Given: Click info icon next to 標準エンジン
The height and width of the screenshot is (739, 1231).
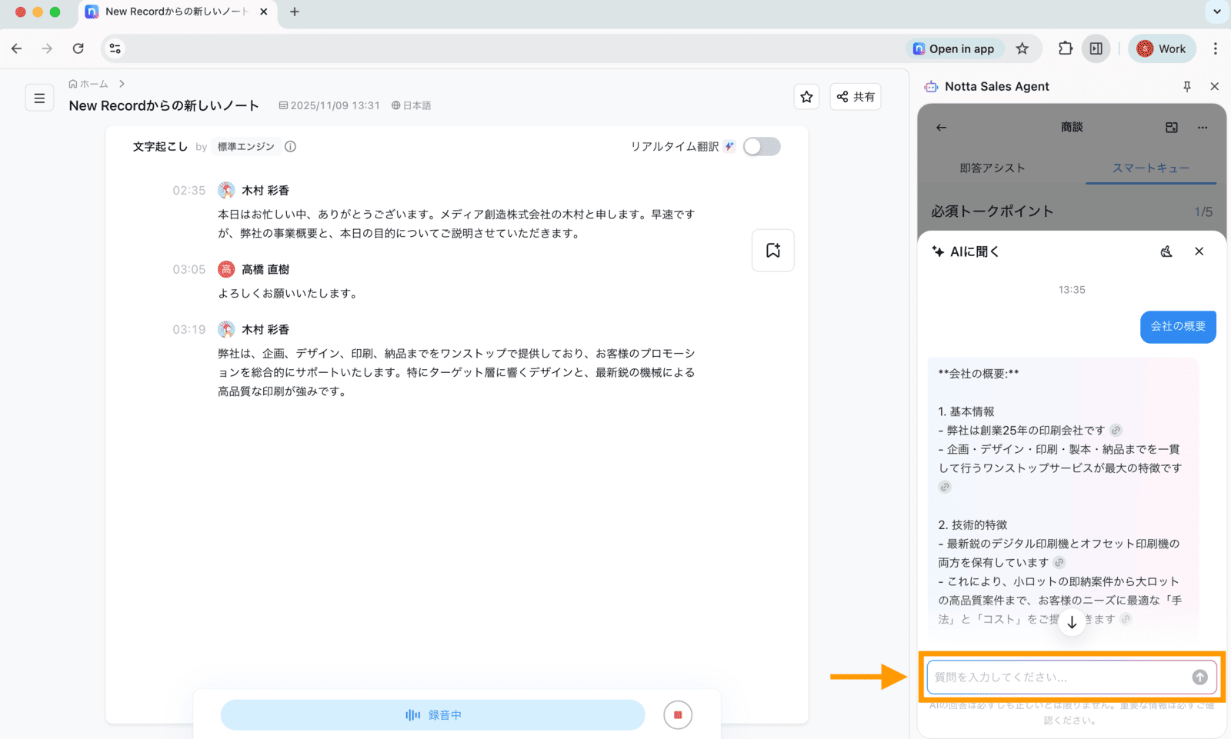Looking at the screenshot, I should tap(290, 146).
